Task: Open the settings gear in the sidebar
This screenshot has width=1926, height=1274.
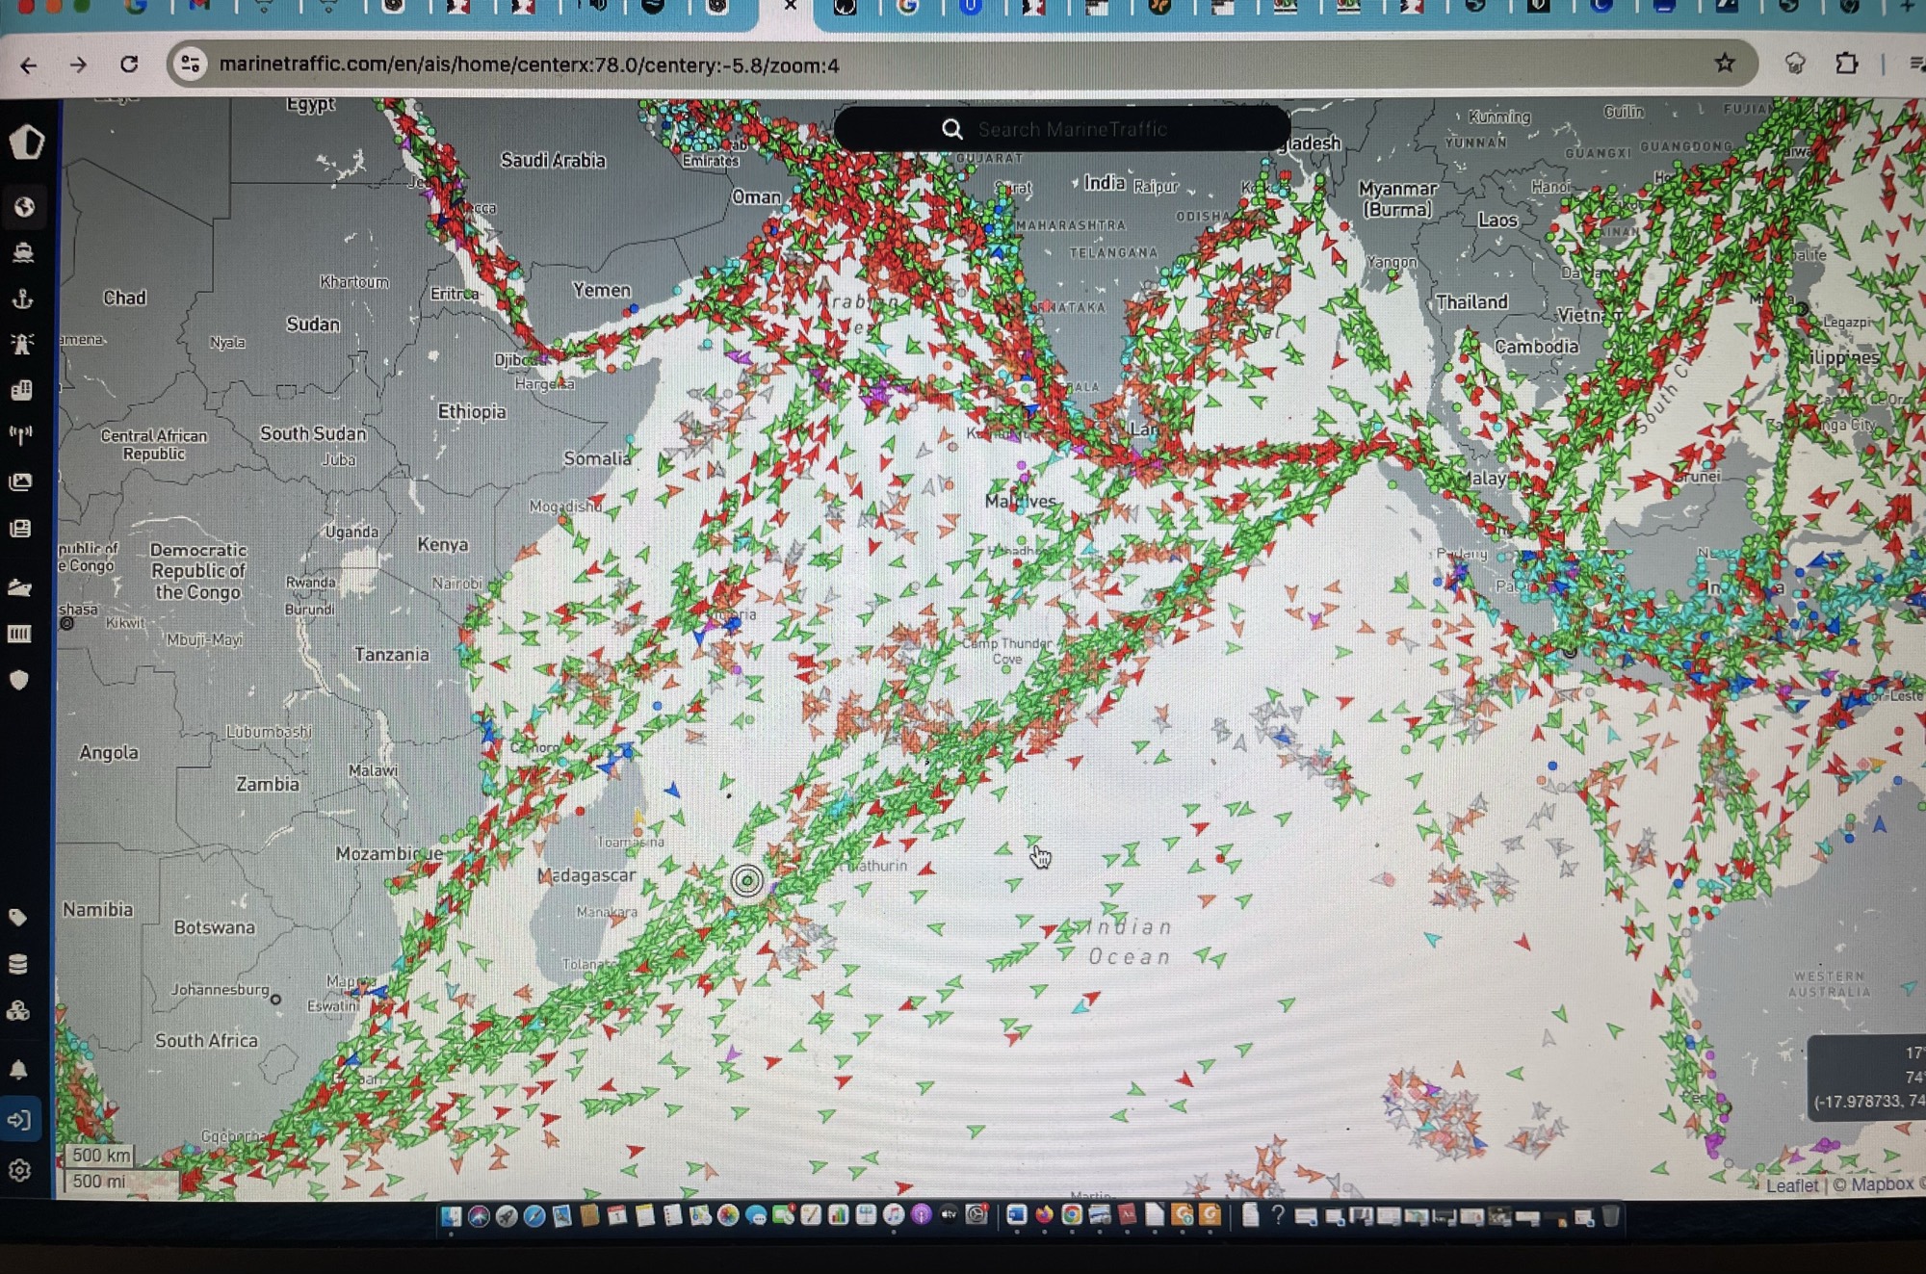Action: (x=20, y=1170)
